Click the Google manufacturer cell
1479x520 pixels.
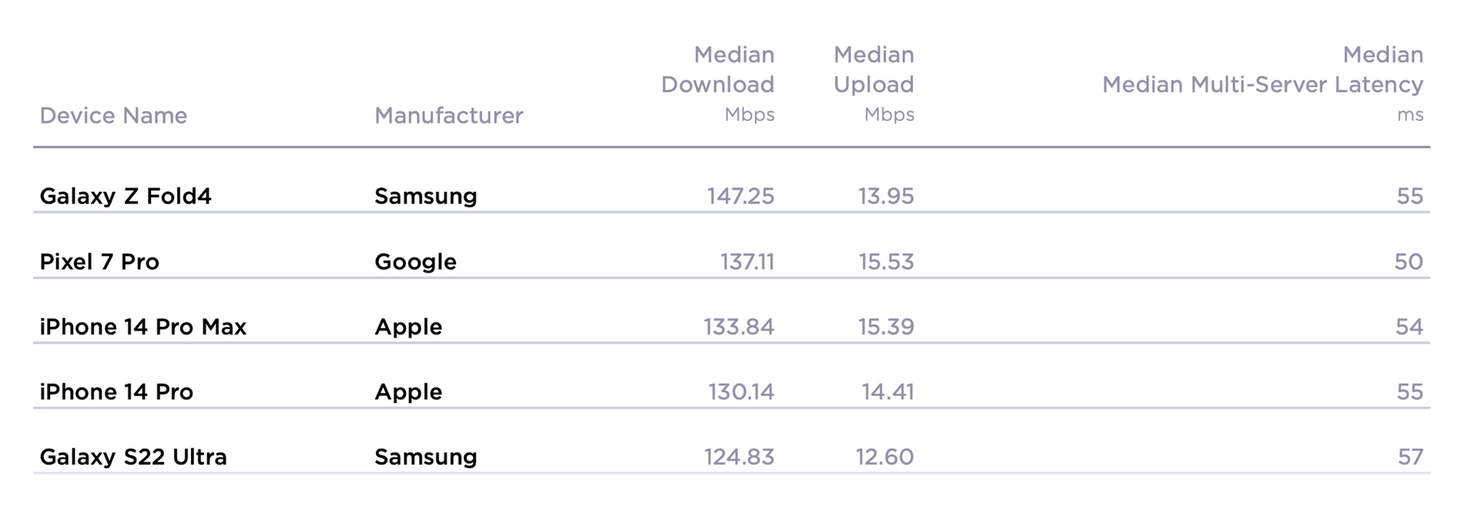tap(415, 262)
